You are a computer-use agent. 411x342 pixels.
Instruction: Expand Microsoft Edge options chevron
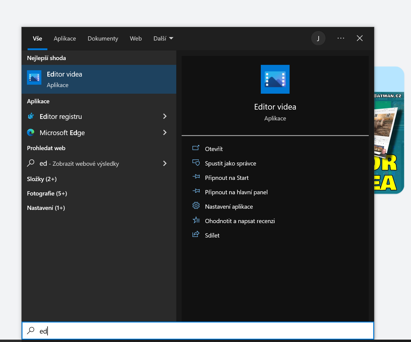[x=165, y=132]
